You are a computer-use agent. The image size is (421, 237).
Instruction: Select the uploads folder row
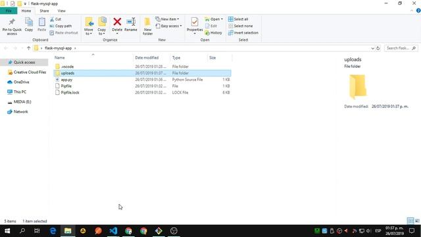pos(142,73)
